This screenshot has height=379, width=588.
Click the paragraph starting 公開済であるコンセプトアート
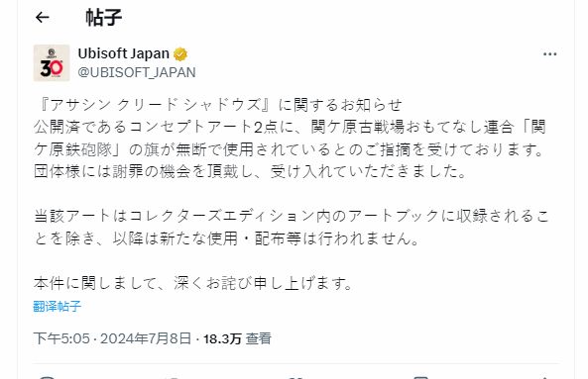290,149
